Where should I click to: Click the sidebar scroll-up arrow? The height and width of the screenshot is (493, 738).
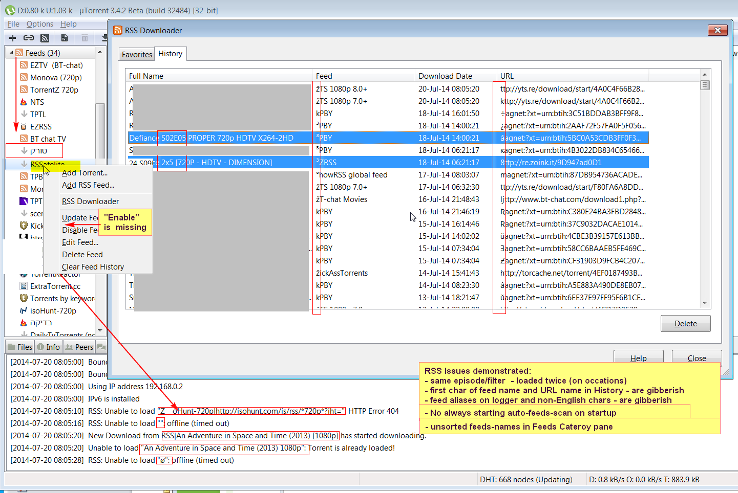pos(100,52)
